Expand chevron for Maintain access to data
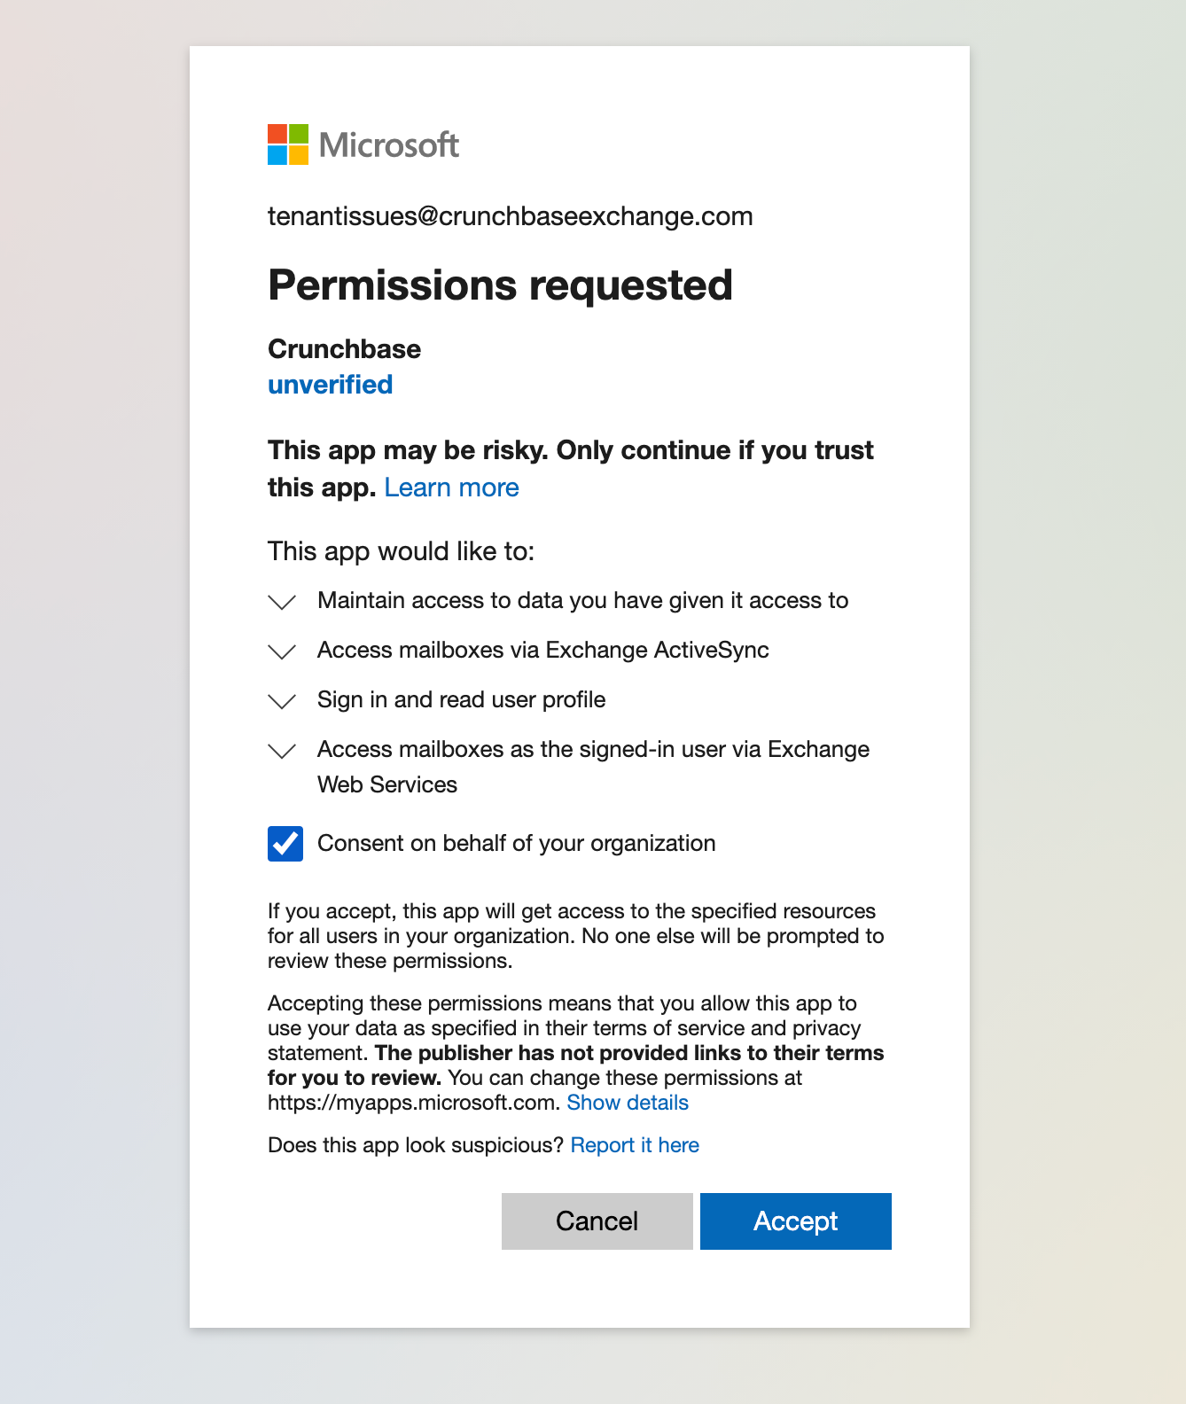1186x1404 pixels. [x=282, y=602]
